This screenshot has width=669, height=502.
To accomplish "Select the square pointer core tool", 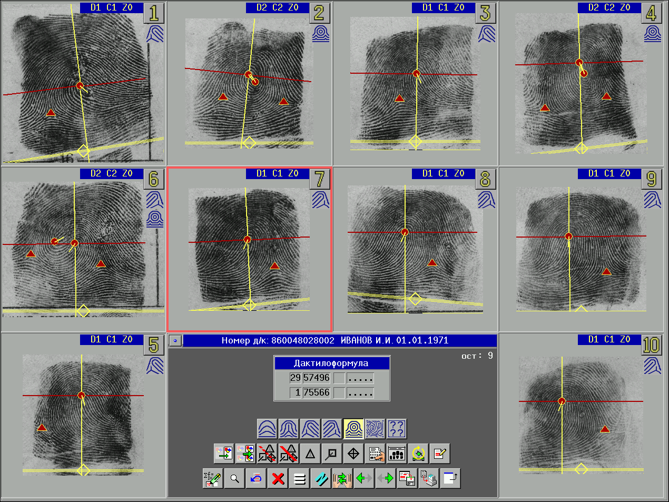I will [x=332, y=453].
